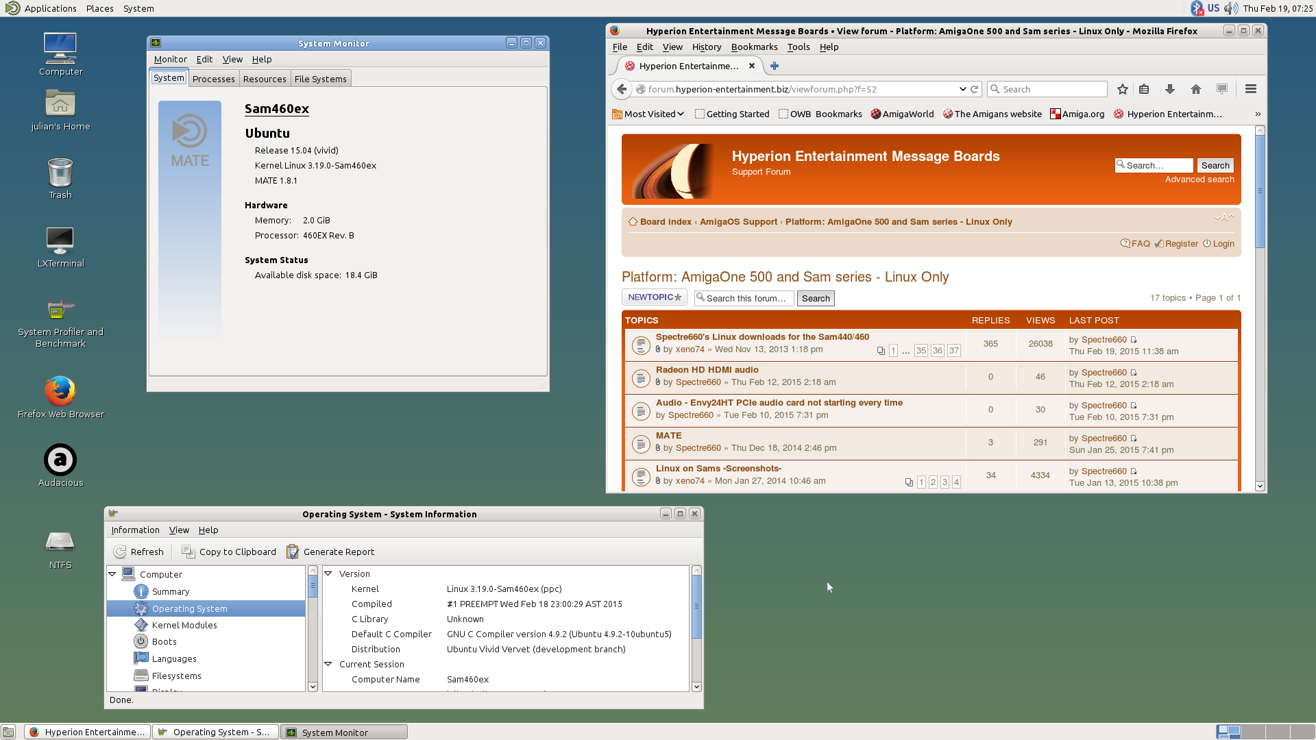This screenshot has height=740, width=1316.
Task: Switch to Processes tab
Action: point(213,79)
